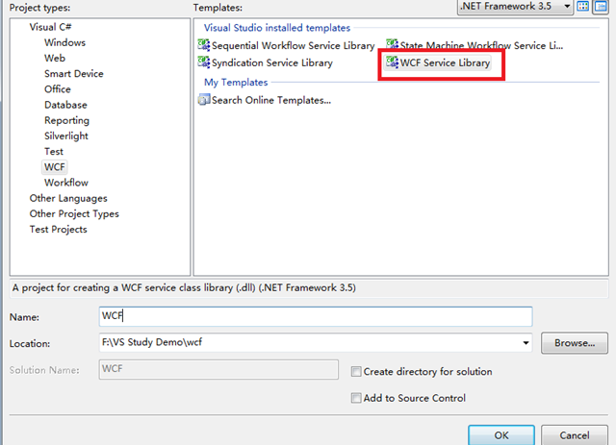Choose the Test project type under Visual C#

54,152
